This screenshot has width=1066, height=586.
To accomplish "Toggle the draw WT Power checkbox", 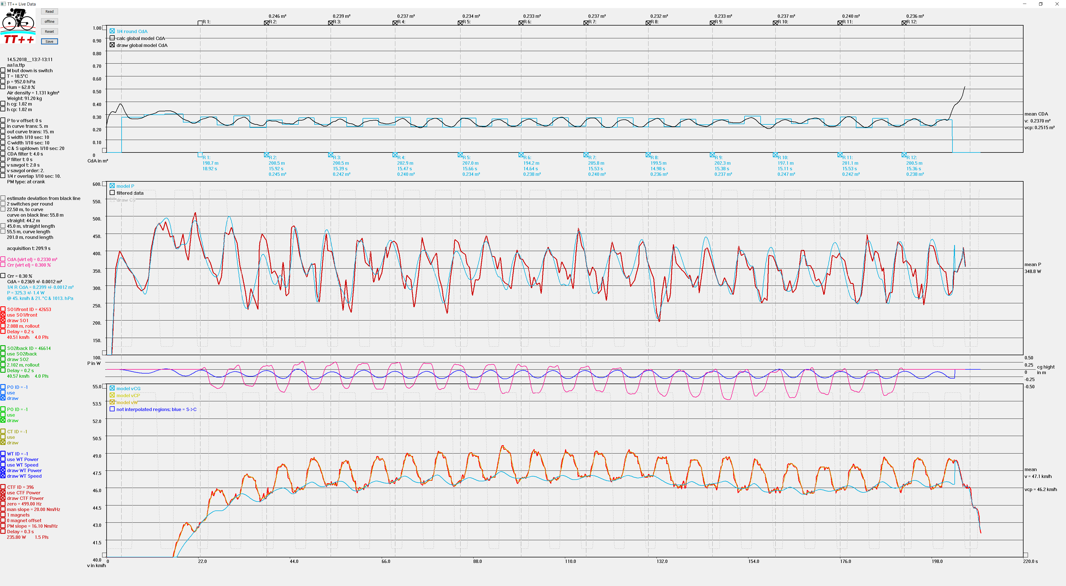I will pos(3,470).
